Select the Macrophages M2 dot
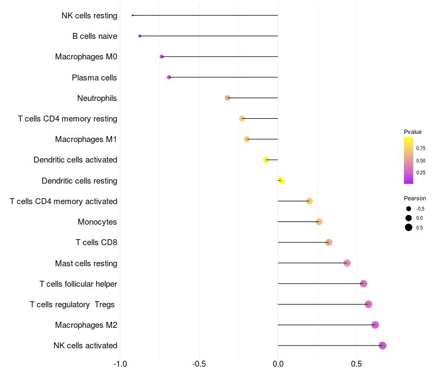This screenshot has height=378, width=432. pos(375,325)
